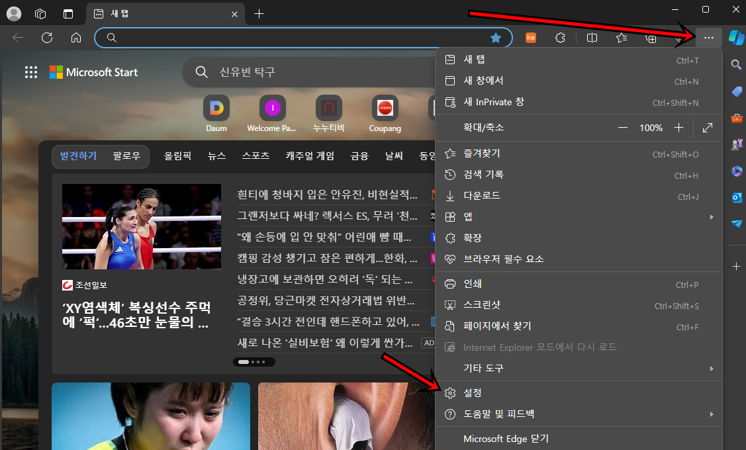
Task: Open headline 냉장고에 보관하면 오히려 '독' 되는
Action: pos(325,279)
